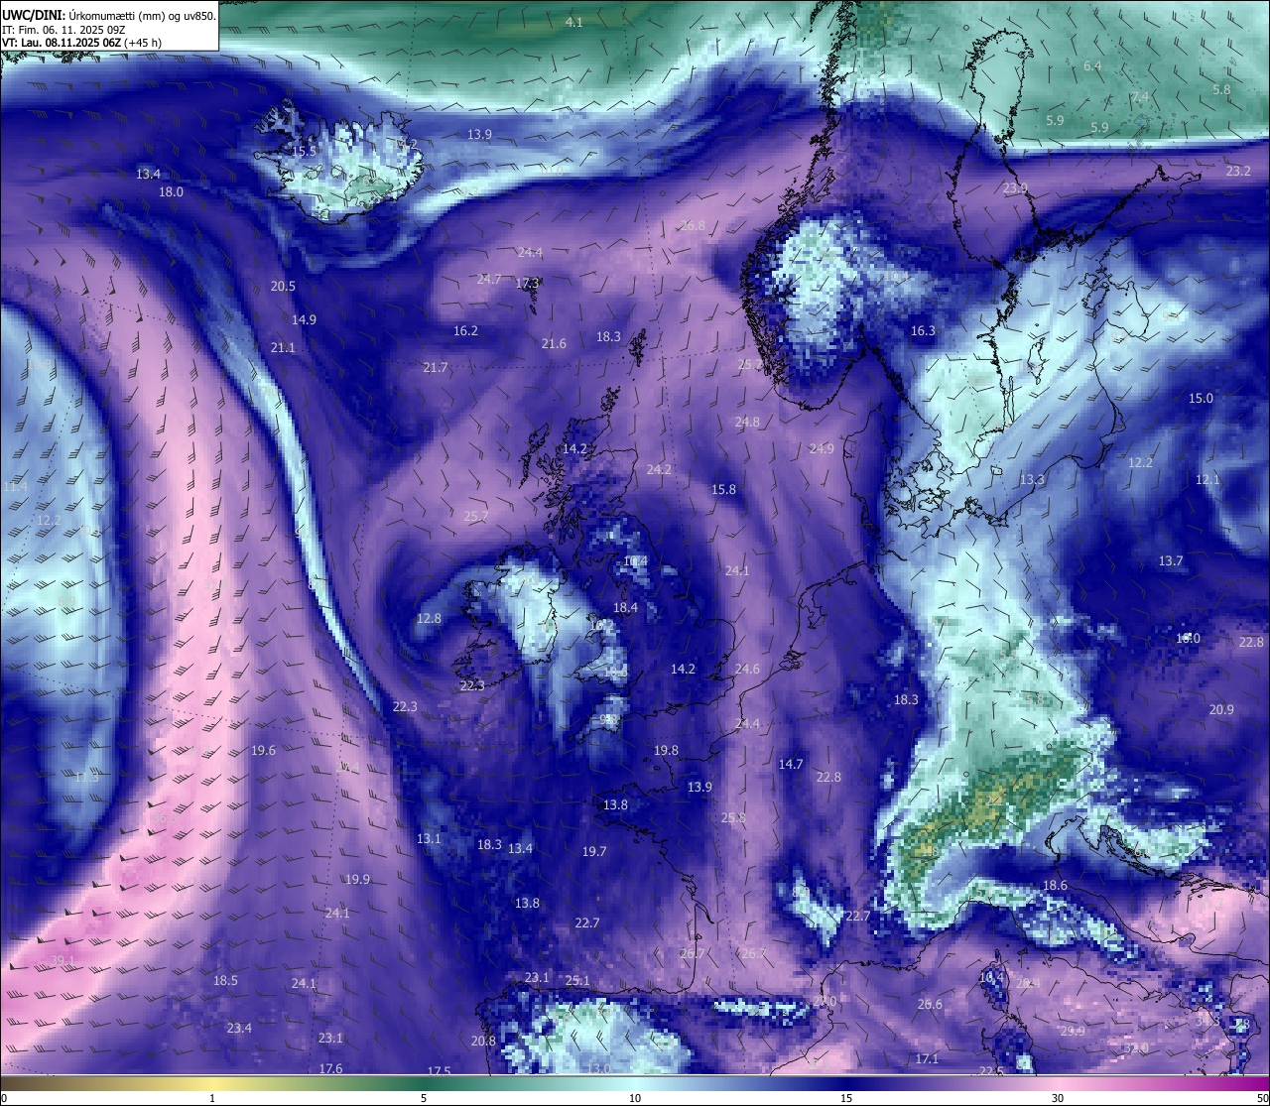
Task: Click the 15.8 value label
Action: point(723,489)
